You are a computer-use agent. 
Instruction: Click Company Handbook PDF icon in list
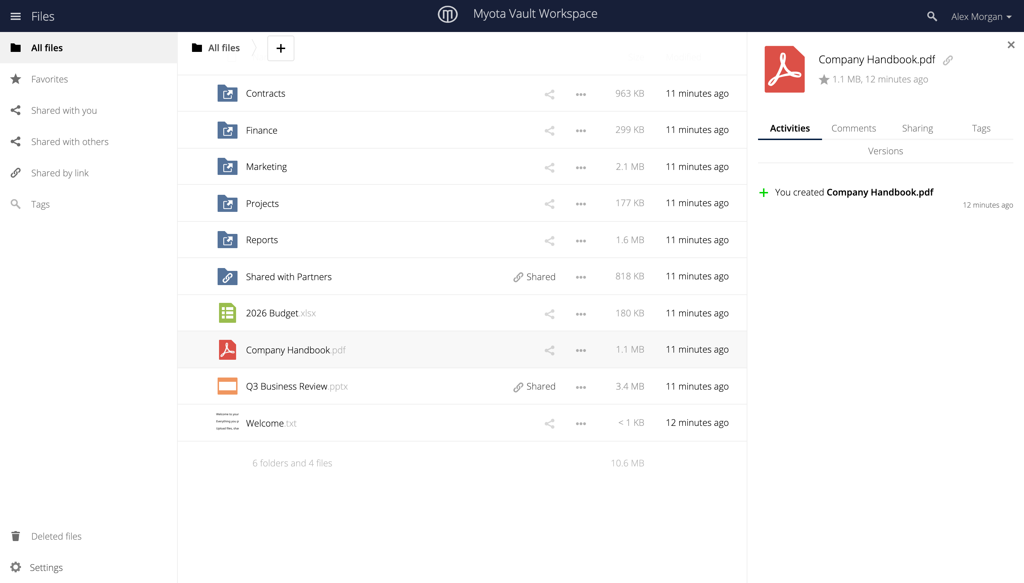(227, 349)
